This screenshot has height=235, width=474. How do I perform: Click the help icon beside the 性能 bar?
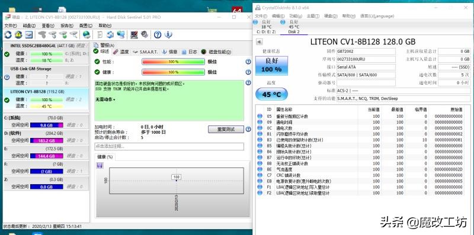[248, 62]
